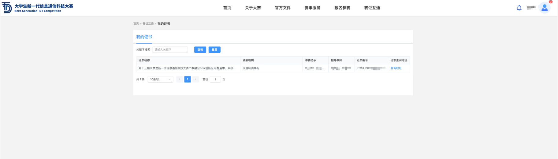Open the 查询地址 certificate link

click(x=396, y=68)
